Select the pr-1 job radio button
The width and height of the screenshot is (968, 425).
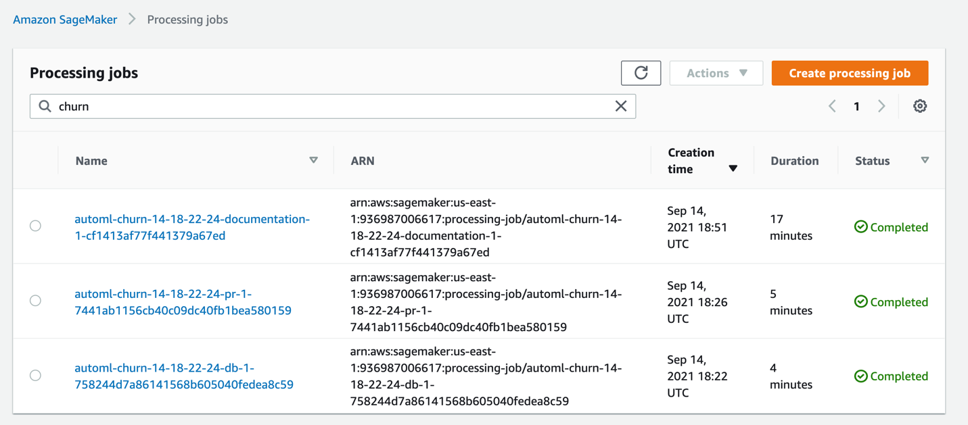[x=35, y=301]
